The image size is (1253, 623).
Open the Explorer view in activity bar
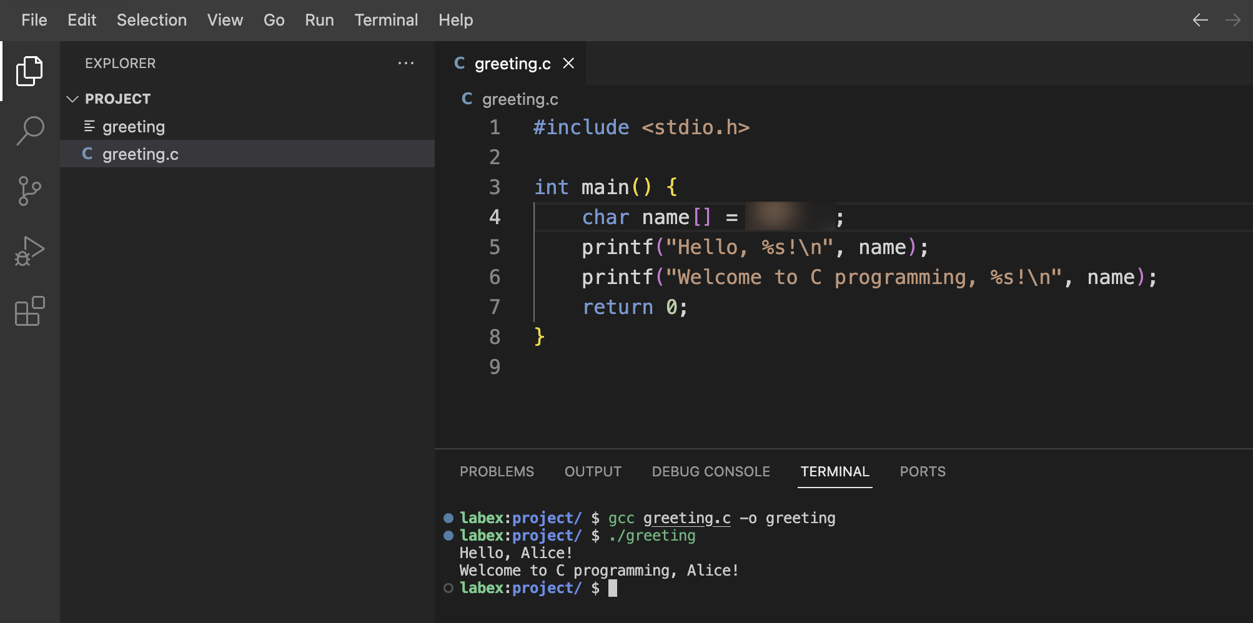pos(29,71)
